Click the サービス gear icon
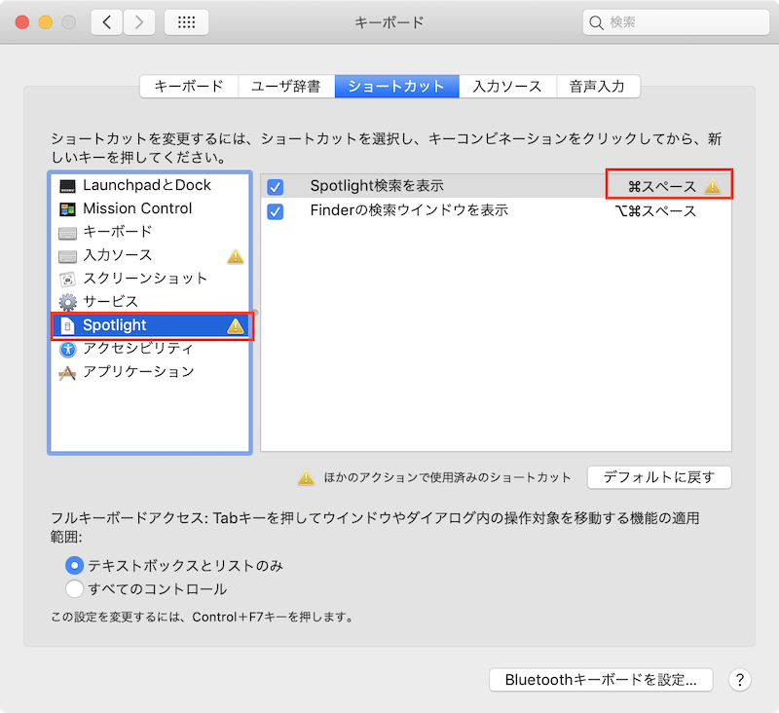 (x=67, y=302)
